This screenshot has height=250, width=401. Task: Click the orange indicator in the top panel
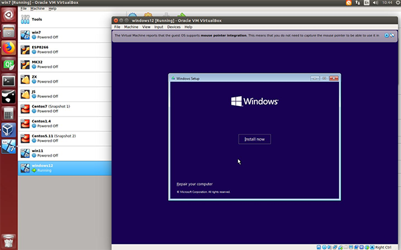[x=349, y=3]
